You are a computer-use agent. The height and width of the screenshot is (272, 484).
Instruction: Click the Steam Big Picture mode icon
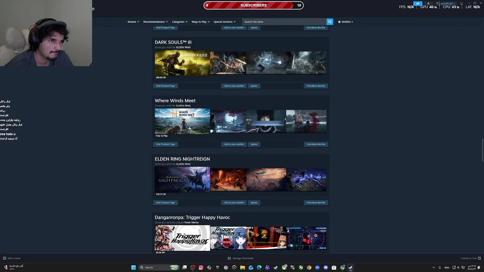point(461,3)
